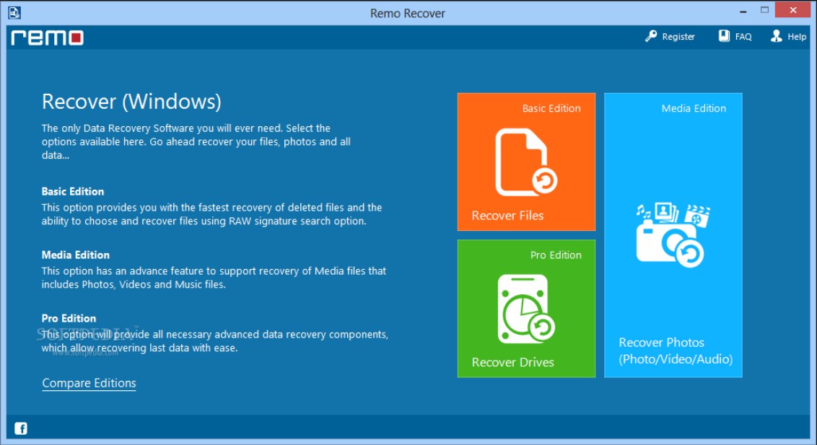The image size is (817, 445).
Task: Click the camera media icon in Media Edition
Action: 673,234
